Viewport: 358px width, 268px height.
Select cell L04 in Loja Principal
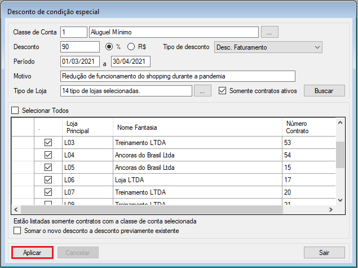(88, 155)
